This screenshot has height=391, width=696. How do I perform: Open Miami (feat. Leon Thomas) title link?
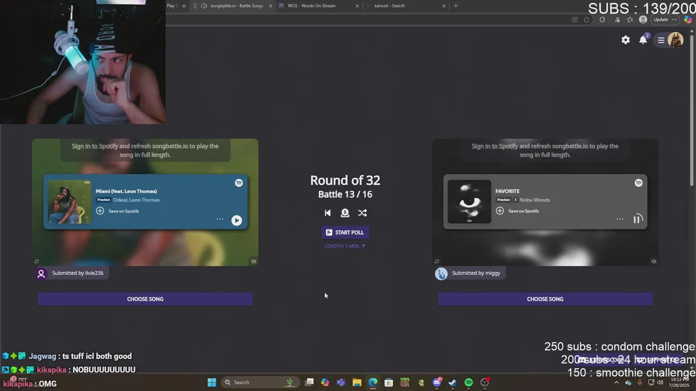point(126,191)
